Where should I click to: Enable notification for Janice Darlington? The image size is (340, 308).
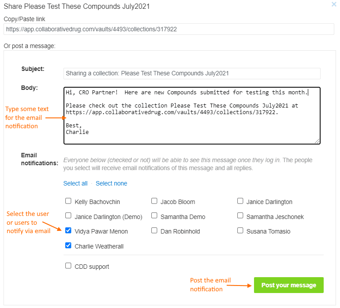click(x=240, y=201)
